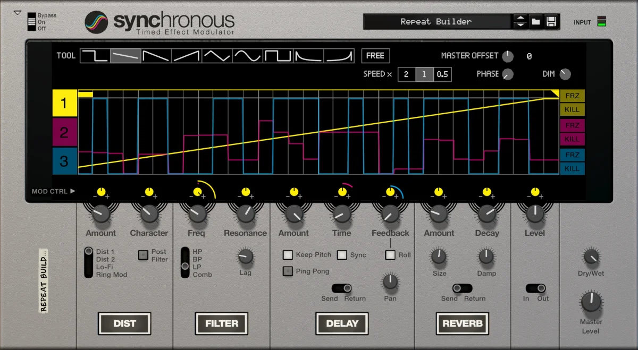
Task: Select the rising exponential curve tool
Action: coord(339,55)
